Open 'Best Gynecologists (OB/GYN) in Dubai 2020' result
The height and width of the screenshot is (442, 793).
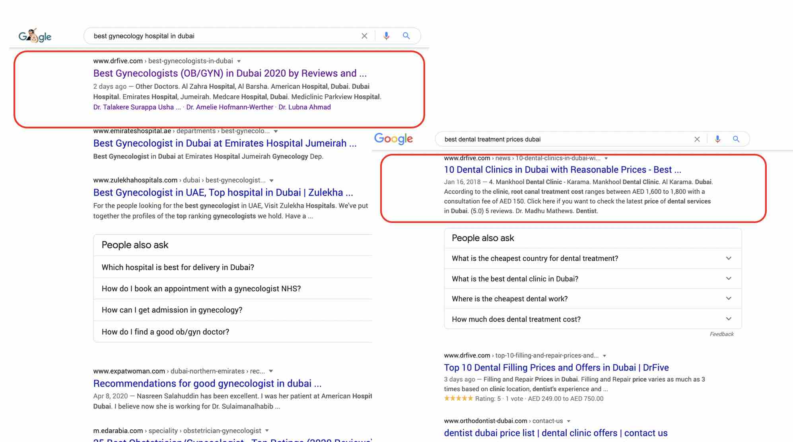(x=230, y=73)
